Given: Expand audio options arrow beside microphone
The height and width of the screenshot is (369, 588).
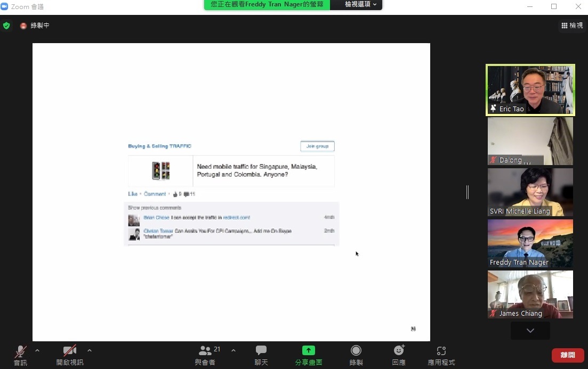Looking at the screenshot, I should pyautogui.click(x=37, y=350).
